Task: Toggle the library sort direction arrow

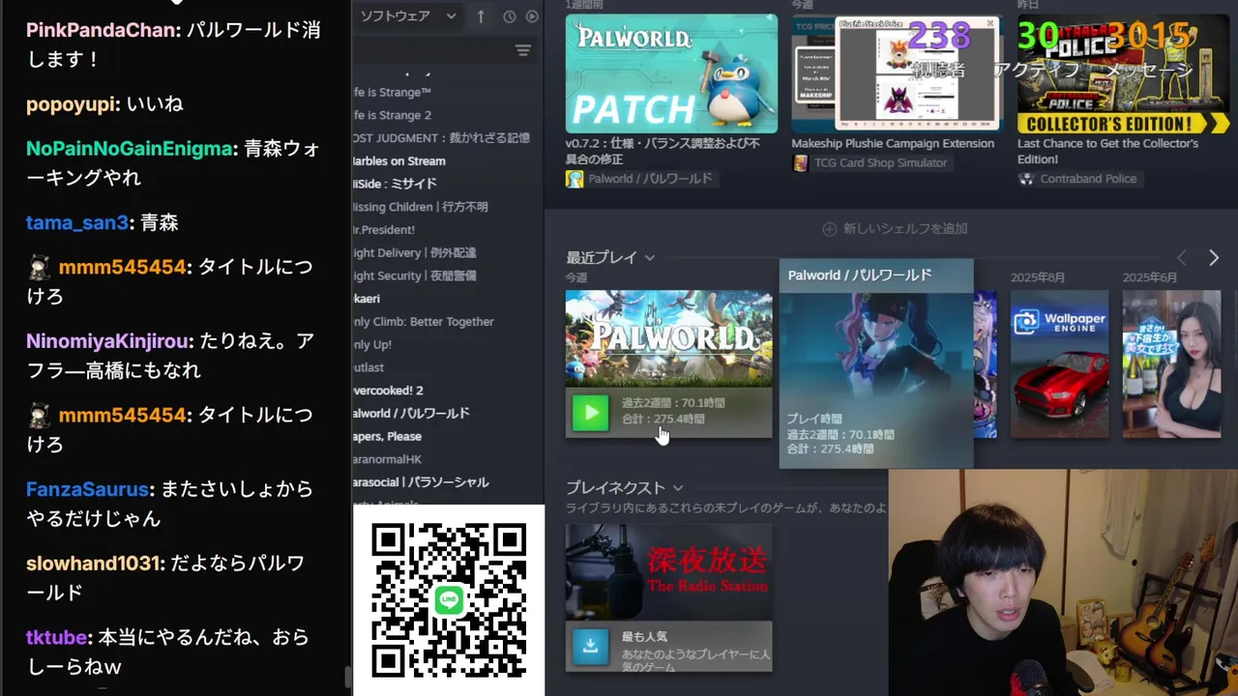Action: pos(481,16)
